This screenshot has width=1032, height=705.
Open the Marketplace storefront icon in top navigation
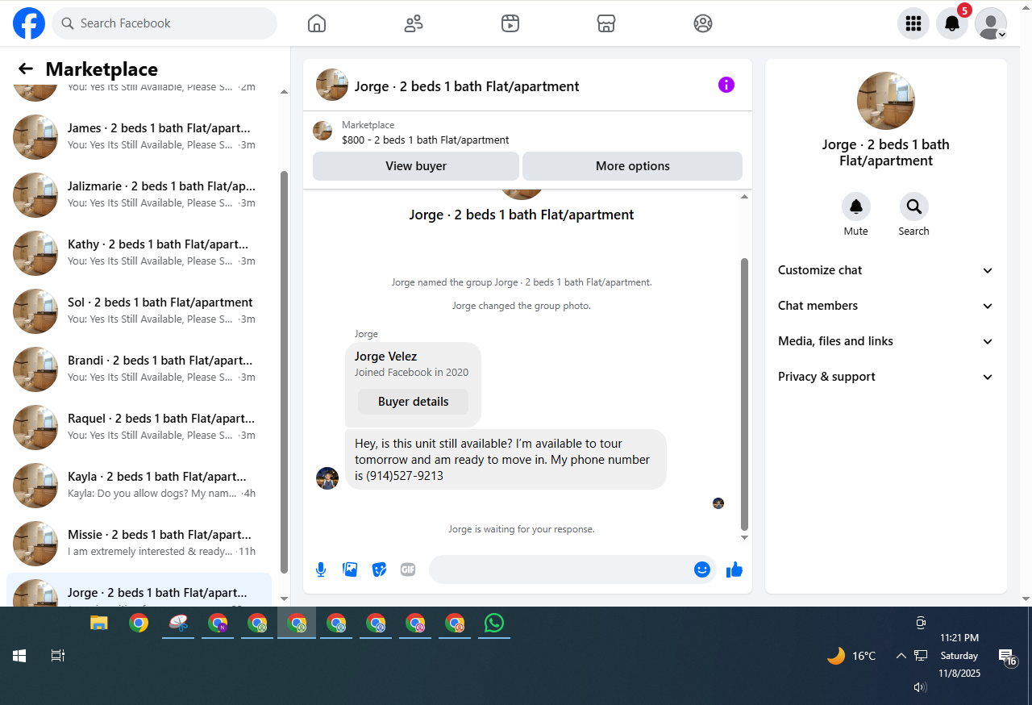(606, 23)
